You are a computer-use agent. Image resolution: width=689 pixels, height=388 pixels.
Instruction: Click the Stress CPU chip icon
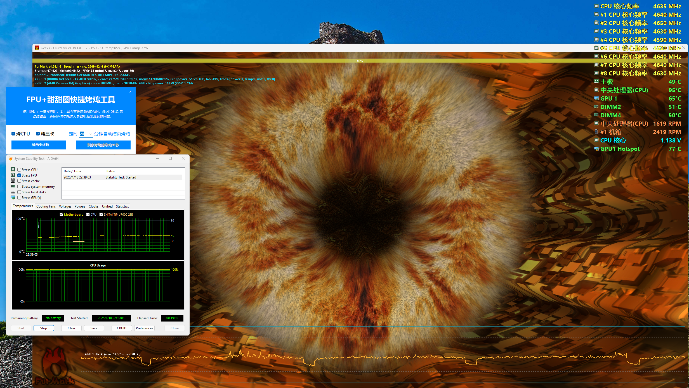pyautogui.click(x=13, y=169)
